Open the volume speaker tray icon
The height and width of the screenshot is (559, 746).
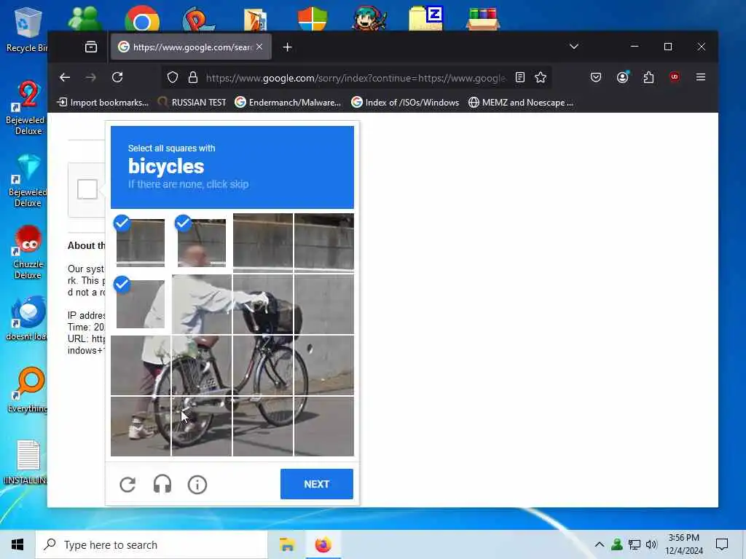pyautogui.click(x=651, y=544)
